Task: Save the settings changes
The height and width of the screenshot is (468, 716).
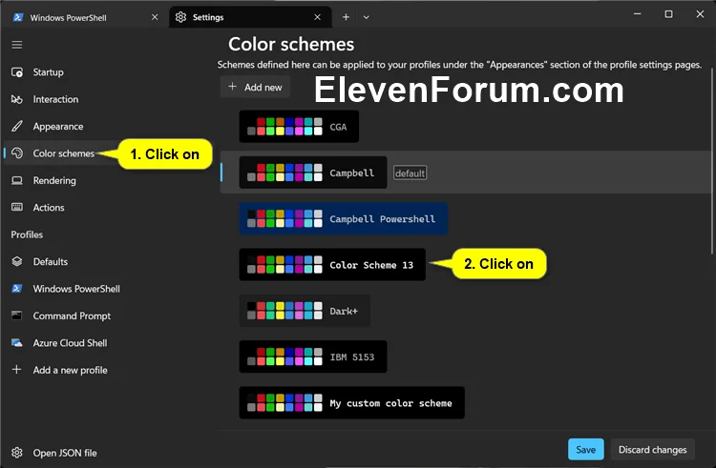Action: pyautogui.click(x=586, y=449)
